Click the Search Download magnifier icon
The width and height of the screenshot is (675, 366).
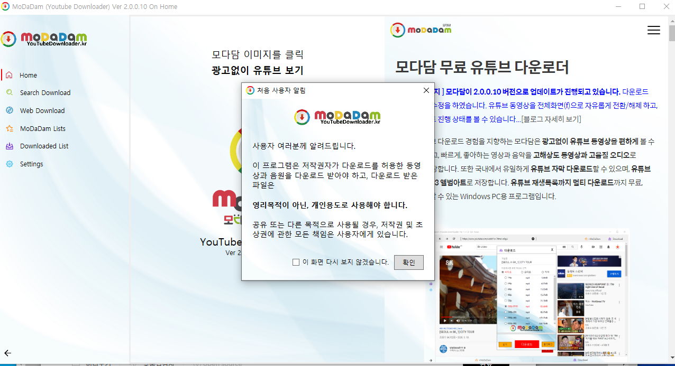click(x=9, y=92)
